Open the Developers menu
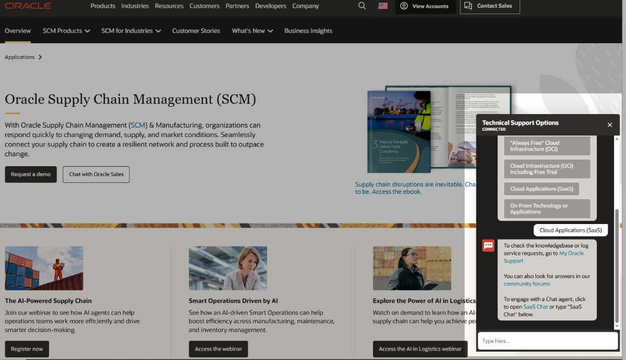 point(271,6)
